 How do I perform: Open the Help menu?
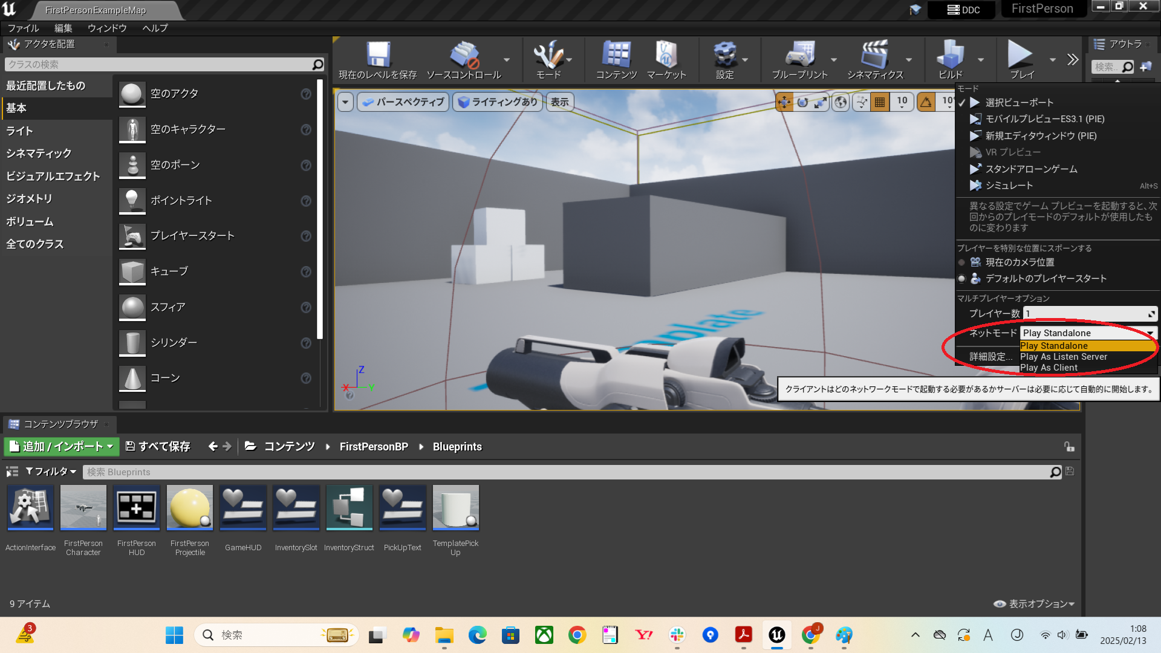[155, 28]
